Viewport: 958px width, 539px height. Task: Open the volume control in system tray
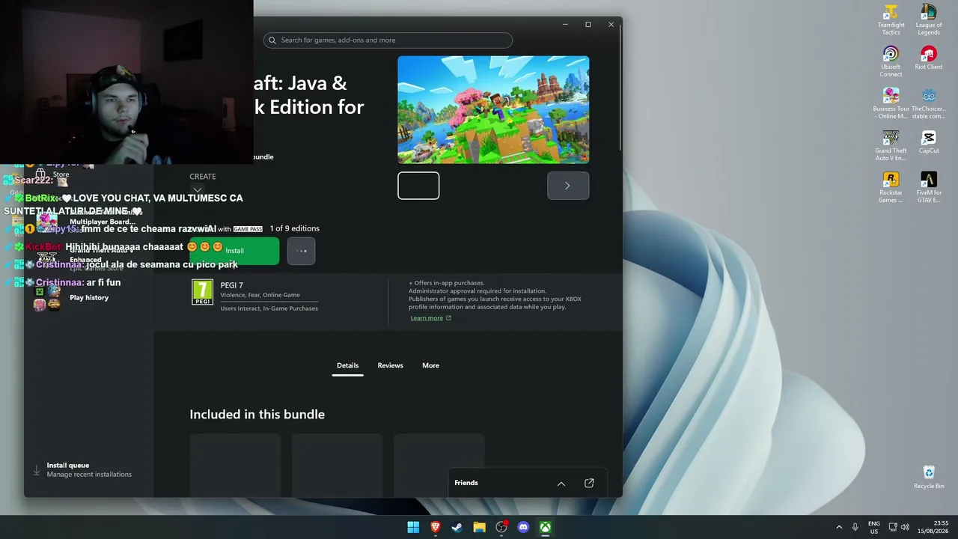(x=905, y=527)
